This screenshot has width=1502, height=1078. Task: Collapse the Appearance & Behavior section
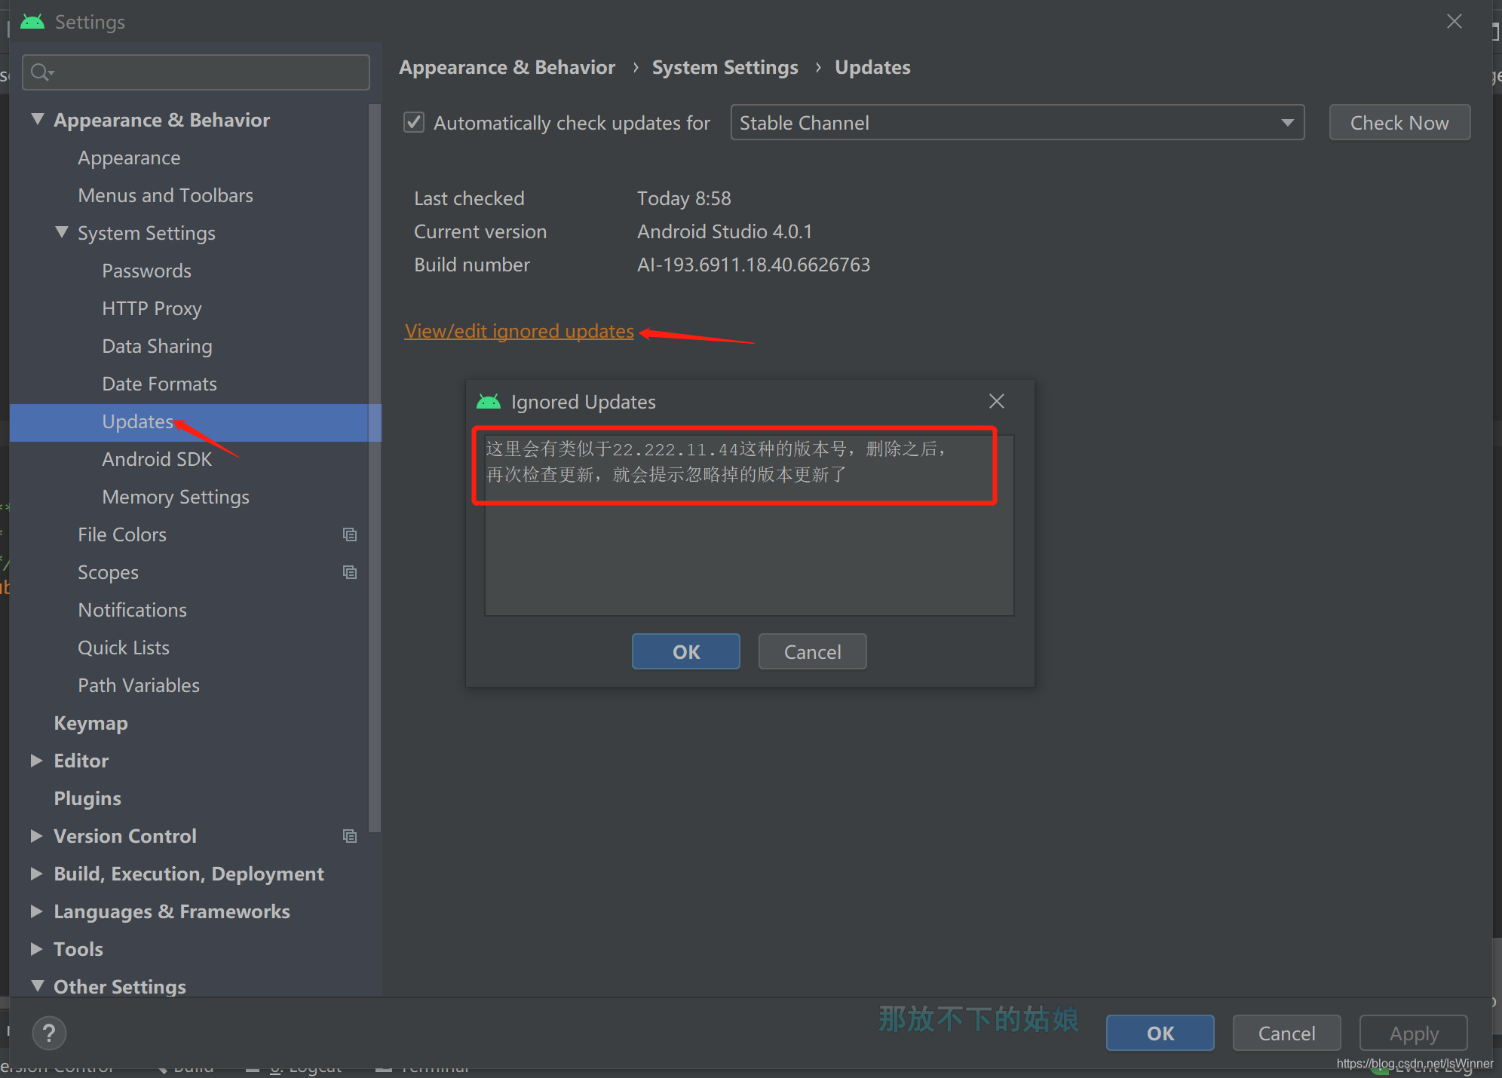click(x=37, y=119)
